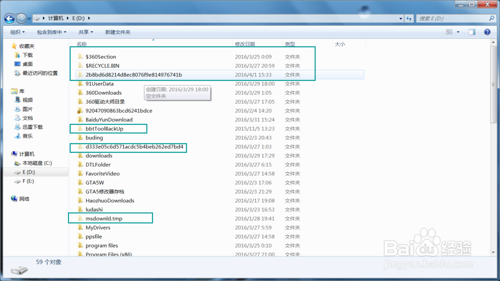The image size is (500, 281).
Task: Select E (D:) drive in navigation pane
Action: tap(25, 172)
